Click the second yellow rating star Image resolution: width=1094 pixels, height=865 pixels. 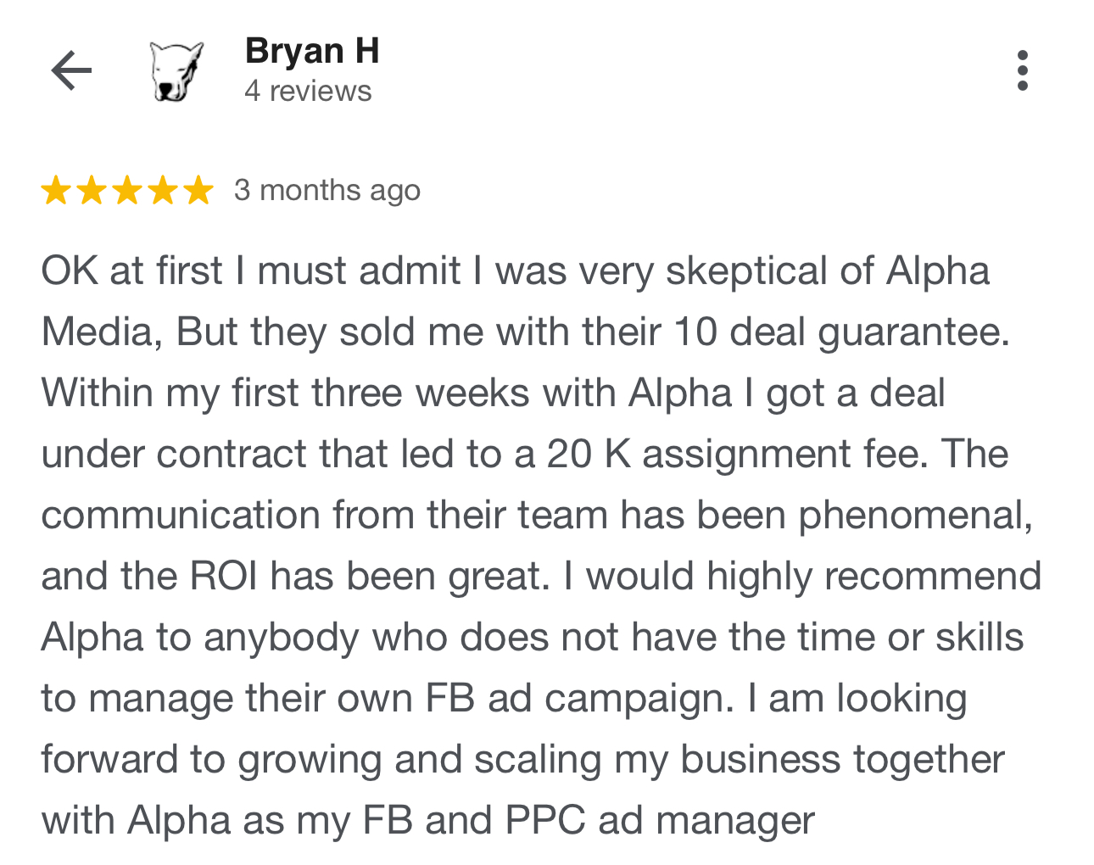coord(92,190)
